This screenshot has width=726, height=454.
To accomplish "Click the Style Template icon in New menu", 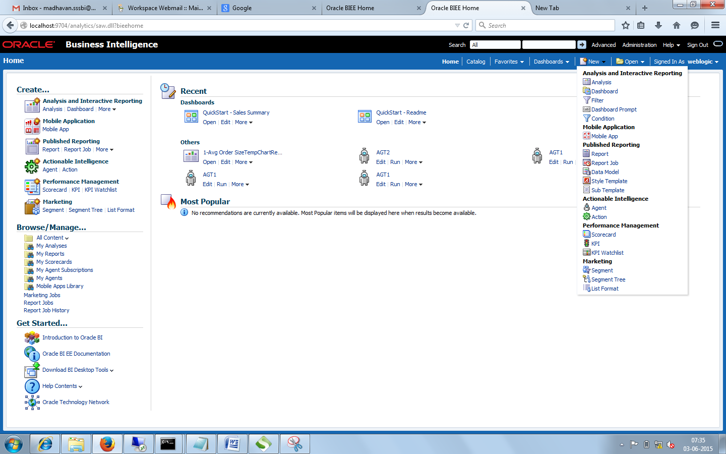I will (586, 181).
